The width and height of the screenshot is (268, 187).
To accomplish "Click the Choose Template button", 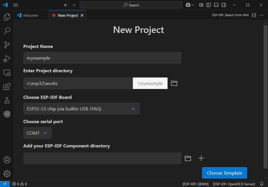I will pos(224,173).
